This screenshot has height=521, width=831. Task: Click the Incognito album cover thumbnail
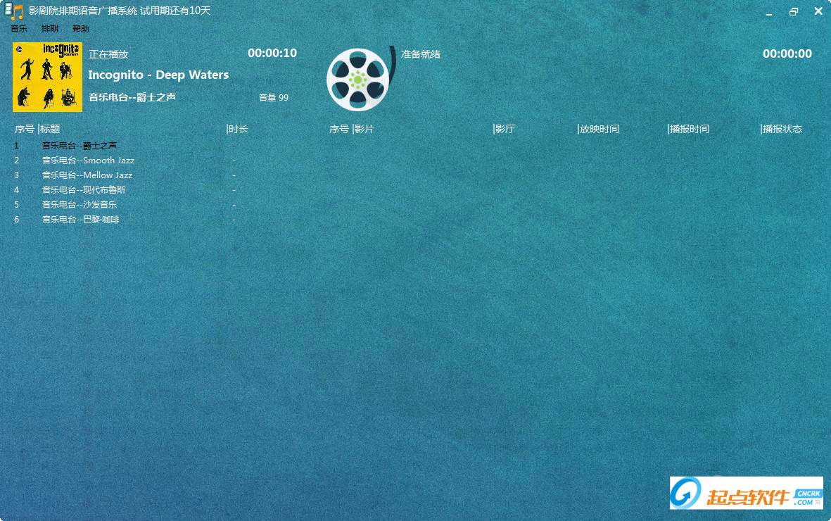(x=47, y=77)
